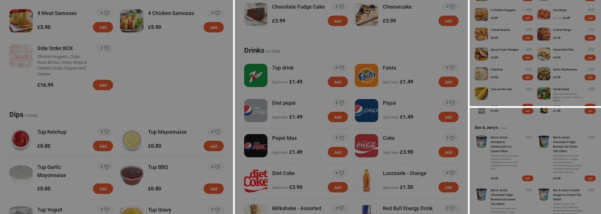The image size is (601, 214).
Task: Add Tup Garlic Mayonnaise dip
Action: (x=103, y=189)
